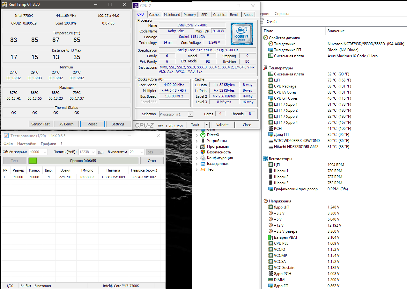Click the DirectX icon in AIDA64 tree
This screenshot has width=407, height=289.
click(x=202, y=135)
